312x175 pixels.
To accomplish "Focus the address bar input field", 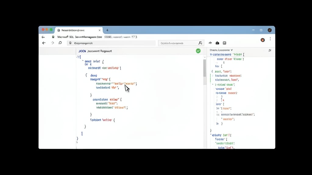I will pos(112,43).
